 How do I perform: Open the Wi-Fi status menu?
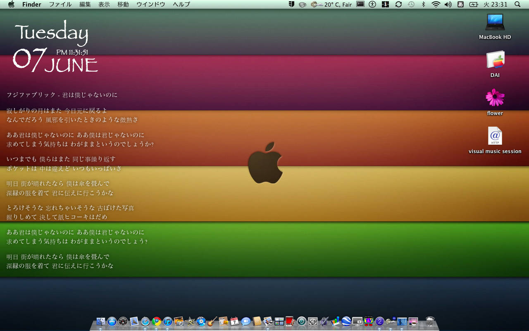tap(436, 5)
